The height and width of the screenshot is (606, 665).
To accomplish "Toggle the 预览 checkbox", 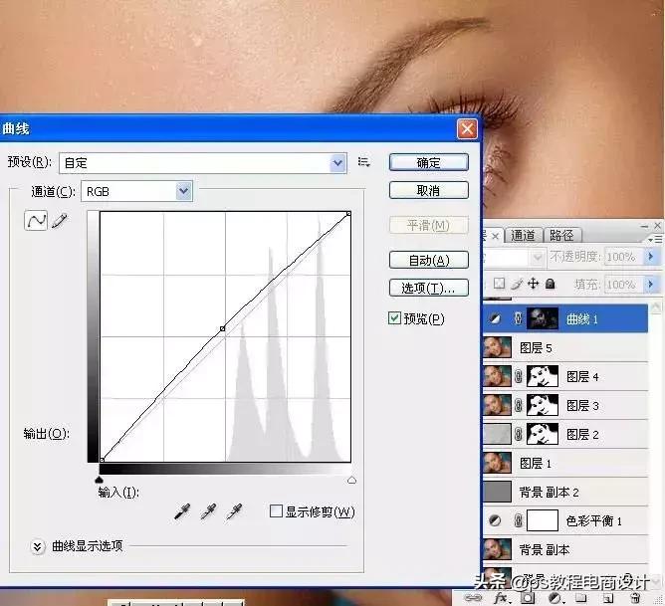I will tap(394, 317).
